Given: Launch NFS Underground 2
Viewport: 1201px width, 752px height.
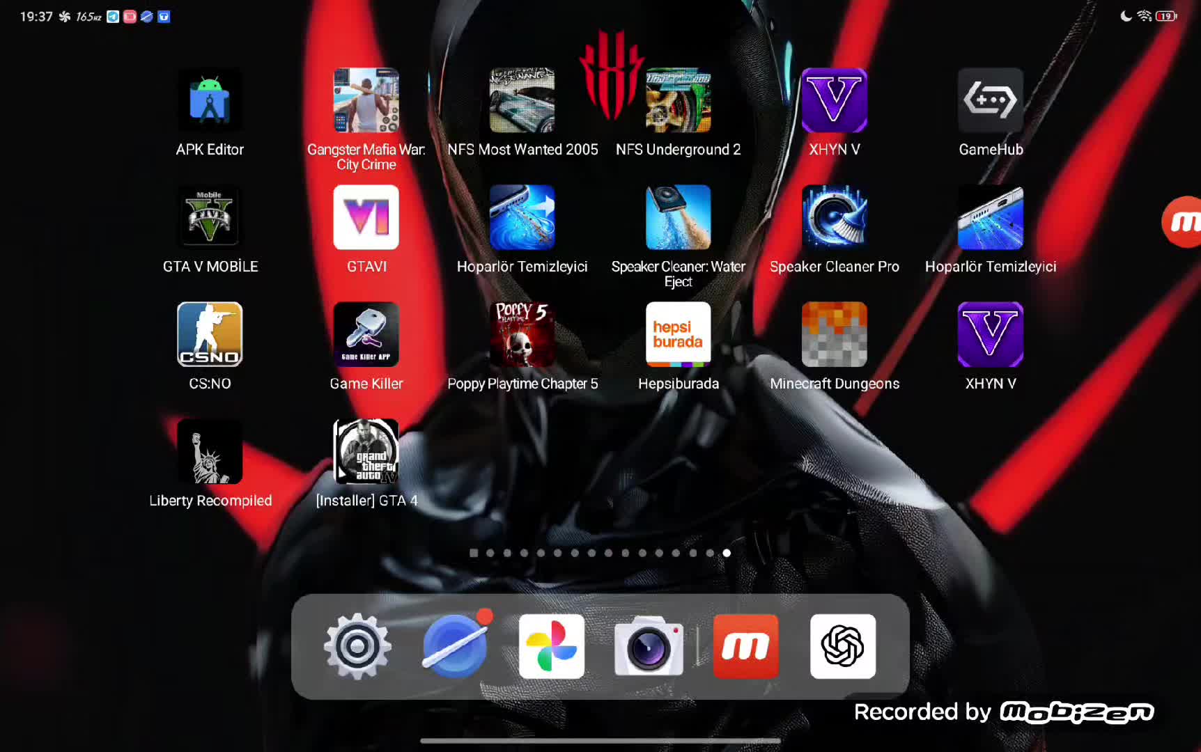Looking at the screenshot, I should (679, 100).
